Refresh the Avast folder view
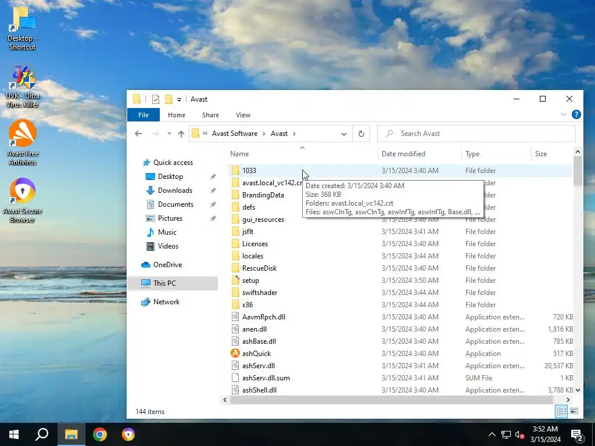Viewport: 595px width, 446px height. click(x=361, y=134)
